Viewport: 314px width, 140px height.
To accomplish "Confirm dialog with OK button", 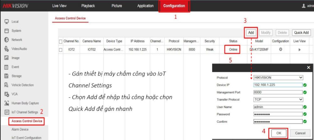I will coord(279,133).
